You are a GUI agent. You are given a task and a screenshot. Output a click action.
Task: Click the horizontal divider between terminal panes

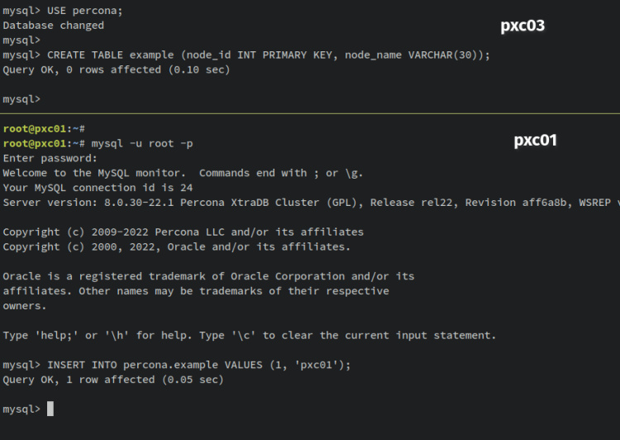coord(310,113)
